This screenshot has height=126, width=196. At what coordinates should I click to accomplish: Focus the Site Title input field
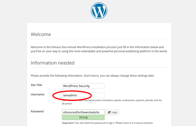[83, 86]
